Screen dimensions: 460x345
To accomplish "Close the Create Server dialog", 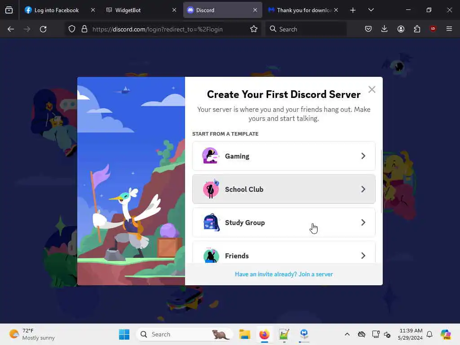I will 372,89.
